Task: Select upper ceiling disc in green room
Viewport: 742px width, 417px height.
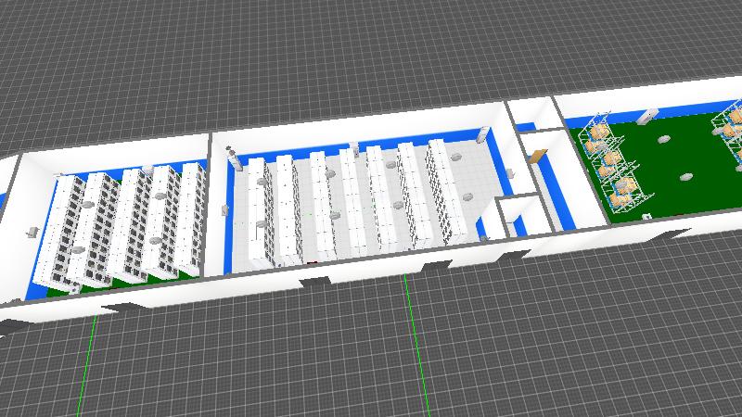Action: [x=663, y=139]
